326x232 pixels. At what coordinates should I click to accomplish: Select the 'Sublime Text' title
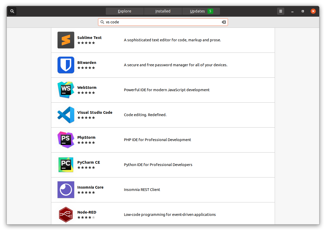click(89, 38)
